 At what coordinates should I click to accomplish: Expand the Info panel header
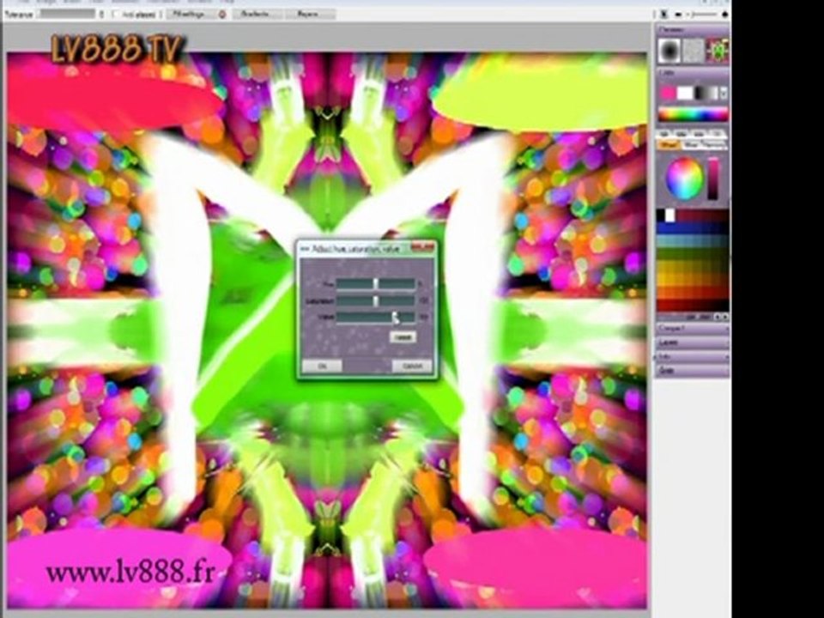[693, 357]
